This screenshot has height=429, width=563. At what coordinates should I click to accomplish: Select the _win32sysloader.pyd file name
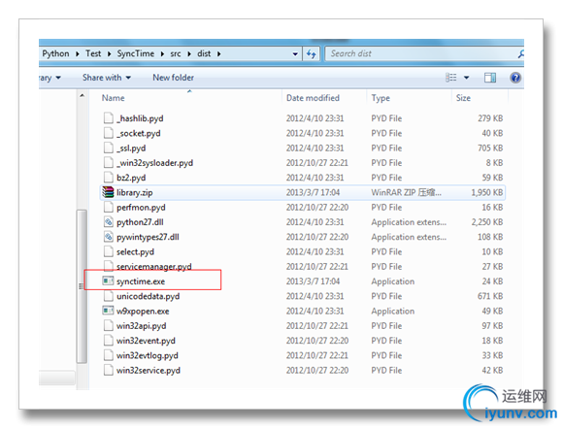[154, 163]
